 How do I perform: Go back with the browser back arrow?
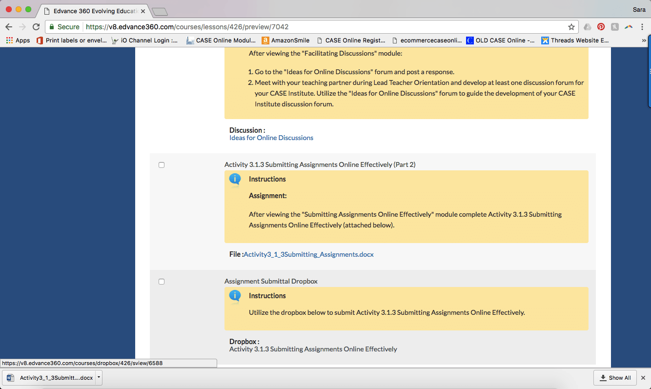click(9, 27)
